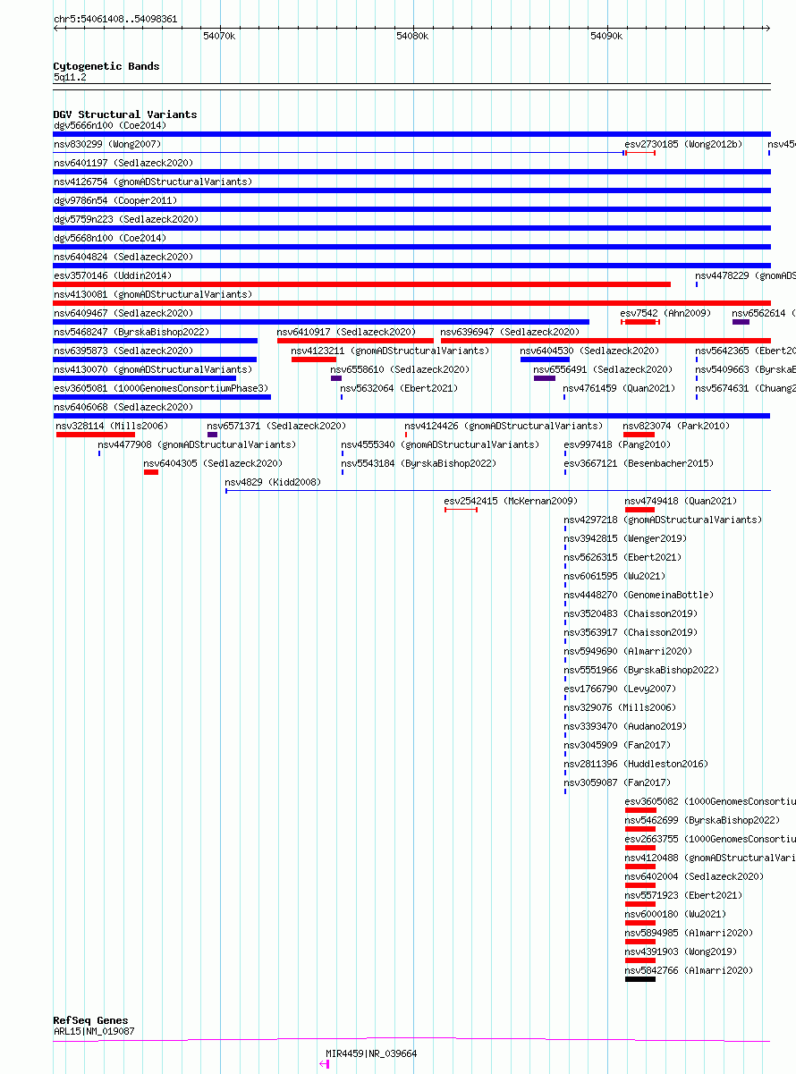Select the nsv6401197 (Sedlazeck2020) label
This screenshot has width=796, height=1074.
coord(123,163)
